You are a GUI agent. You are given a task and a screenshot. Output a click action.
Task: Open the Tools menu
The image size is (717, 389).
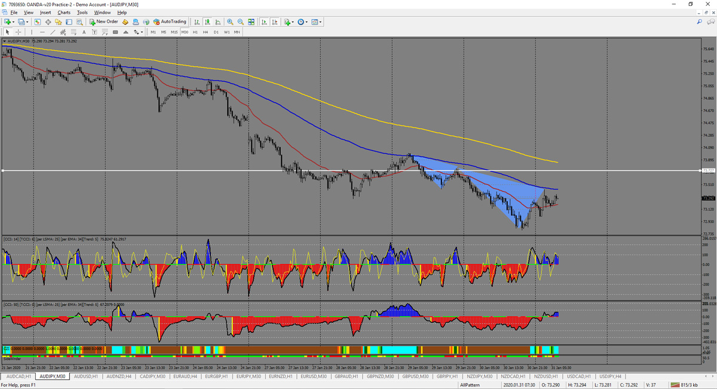(82, 13)
